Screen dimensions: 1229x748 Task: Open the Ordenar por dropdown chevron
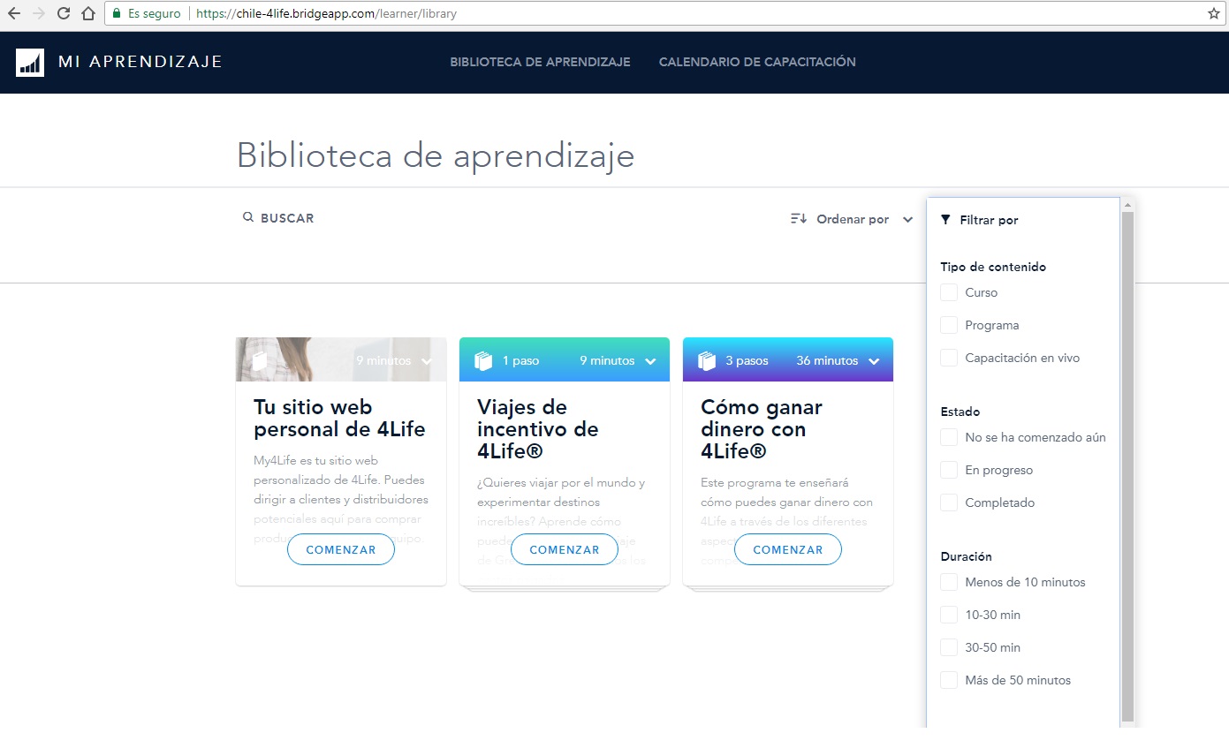pyautogui.click(x=907, y=220)
